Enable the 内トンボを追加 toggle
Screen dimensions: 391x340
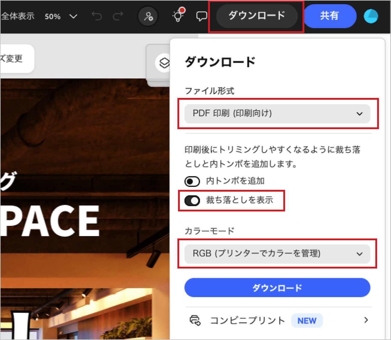192,181
